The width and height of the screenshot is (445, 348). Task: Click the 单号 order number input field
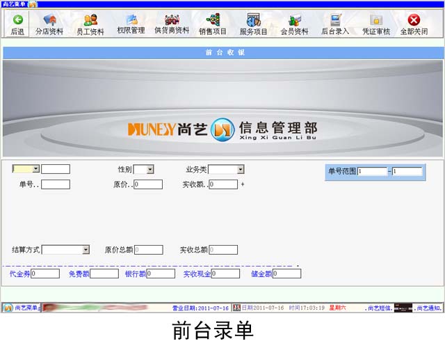[56, 184]
